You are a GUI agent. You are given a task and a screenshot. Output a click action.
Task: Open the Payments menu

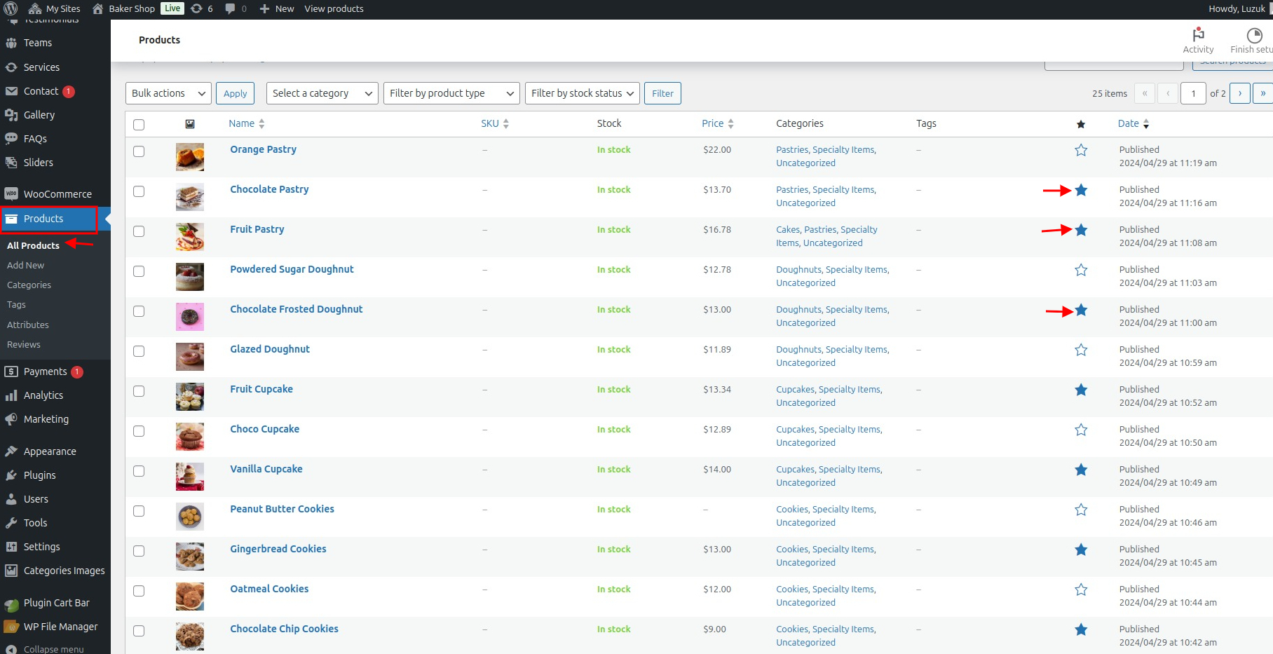point(45,372)
